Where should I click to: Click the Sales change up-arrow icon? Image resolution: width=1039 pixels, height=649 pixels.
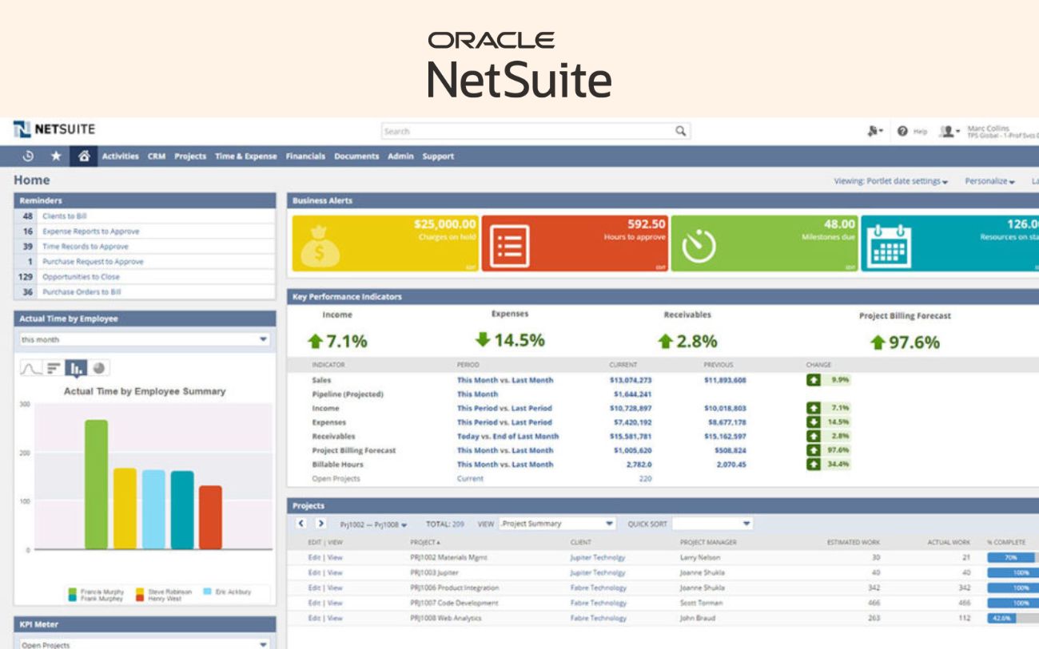point(814,380)
